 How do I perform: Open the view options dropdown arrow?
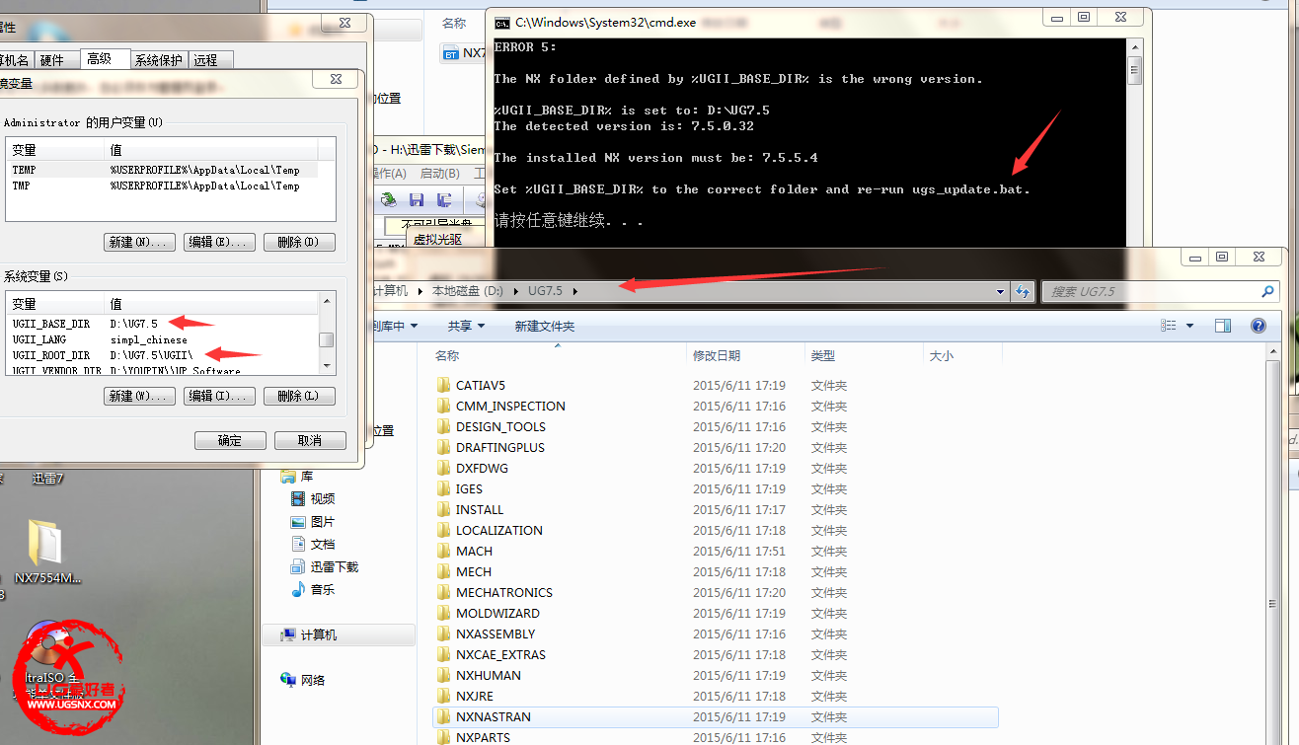pyautogui.click(x=1189, y=326)
